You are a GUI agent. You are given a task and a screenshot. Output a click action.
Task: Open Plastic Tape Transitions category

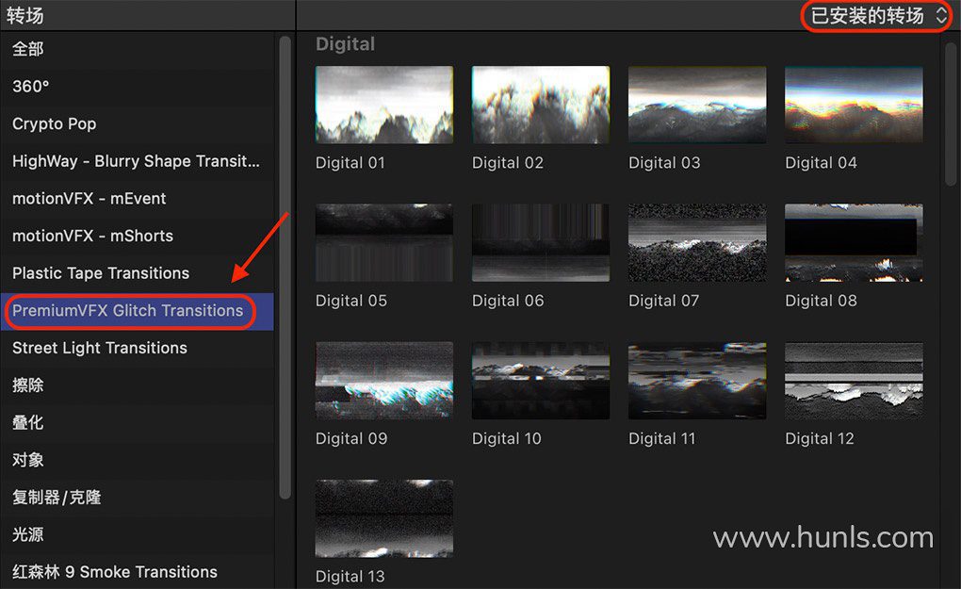click(x=138, y=273)
